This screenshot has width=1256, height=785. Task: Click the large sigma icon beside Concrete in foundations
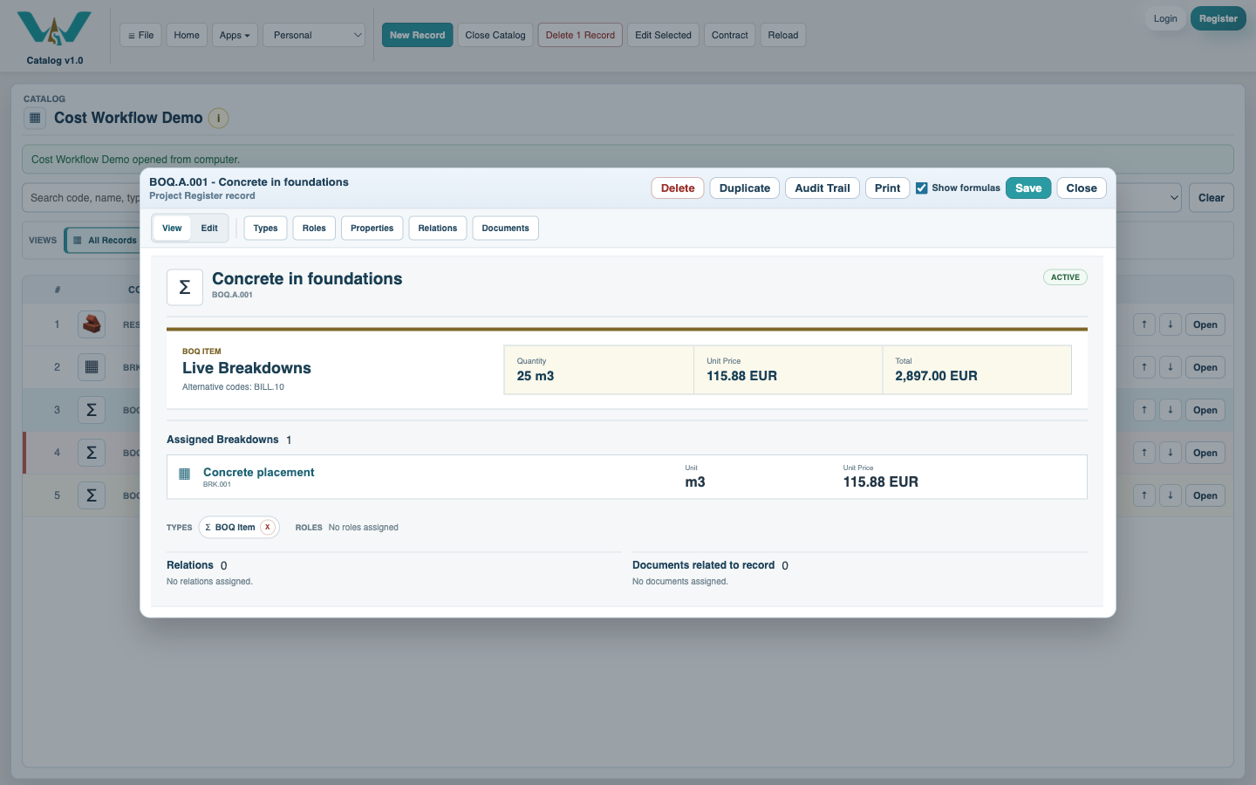coord(185,287)
